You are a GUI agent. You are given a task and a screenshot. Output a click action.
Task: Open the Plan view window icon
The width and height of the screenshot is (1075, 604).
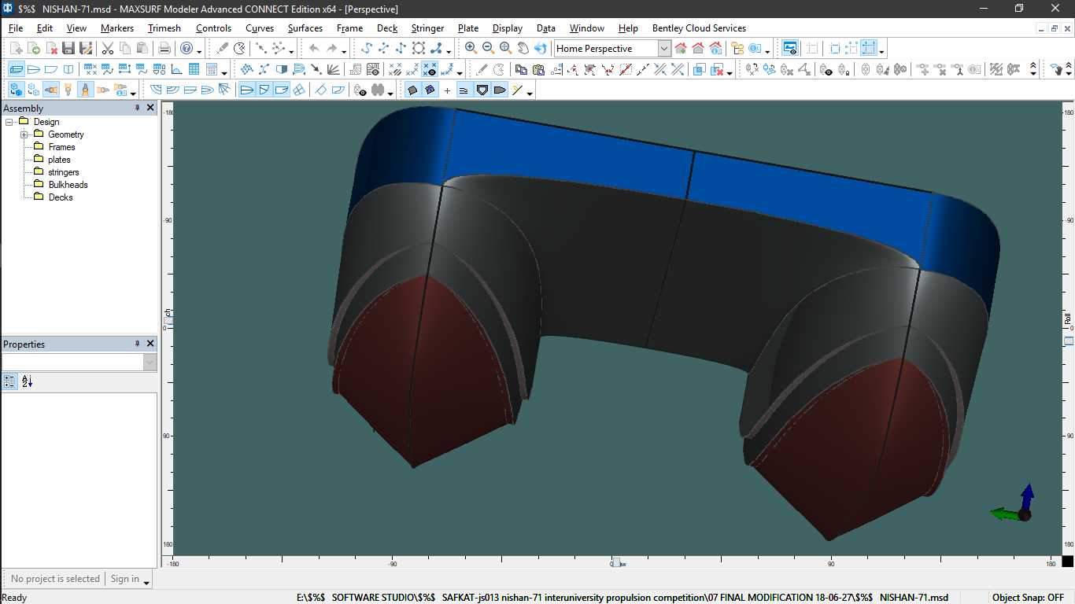click(x=34, y=69)
